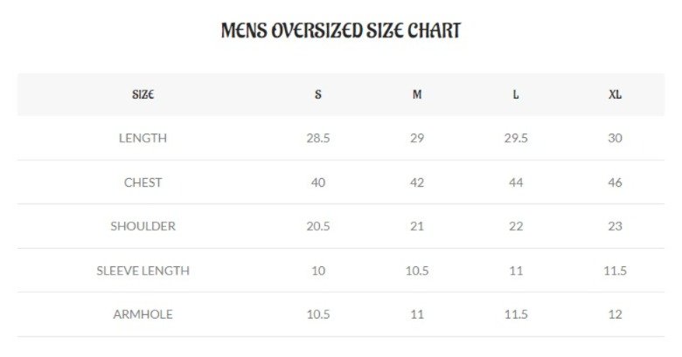Viewport: 682px width, 357px height.
Task: Click the shoulder value 22 for L
Action: (x=516, y=226)
